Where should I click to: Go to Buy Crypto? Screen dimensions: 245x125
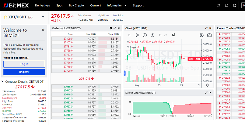[x=76, y=5]
